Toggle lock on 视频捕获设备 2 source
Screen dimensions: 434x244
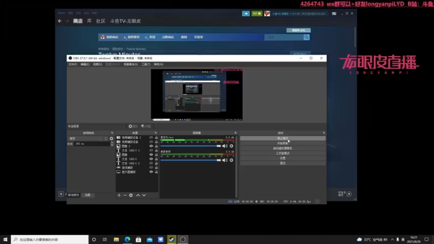click(x=156, y=137)
